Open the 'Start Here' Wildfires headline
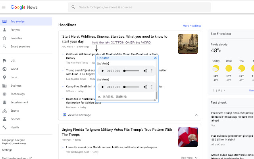Screen dimensions: 254x159 pos(114,39)
